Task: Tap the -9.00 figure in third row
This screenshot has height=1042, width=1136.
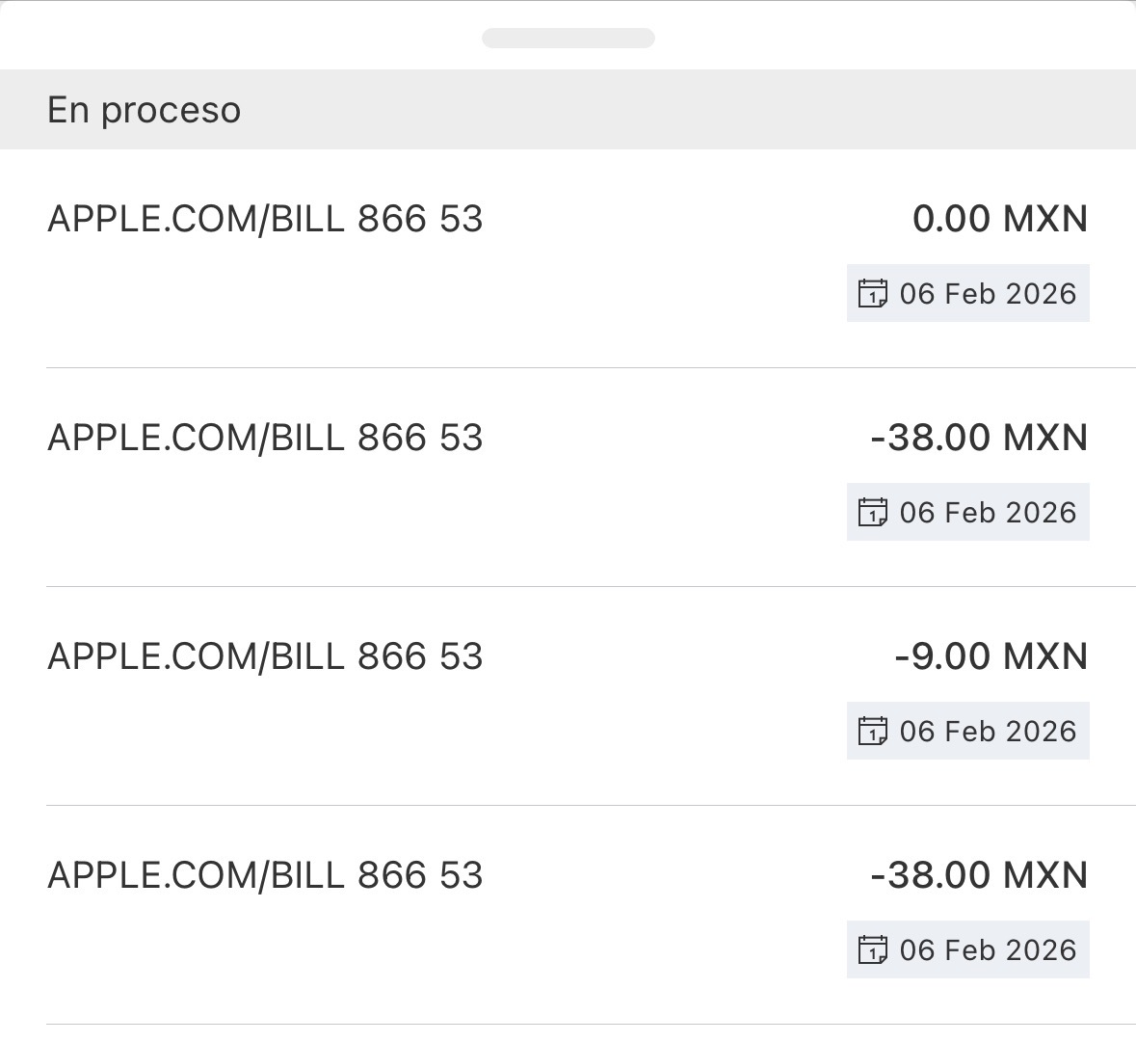Action: [x=941, y=657]
